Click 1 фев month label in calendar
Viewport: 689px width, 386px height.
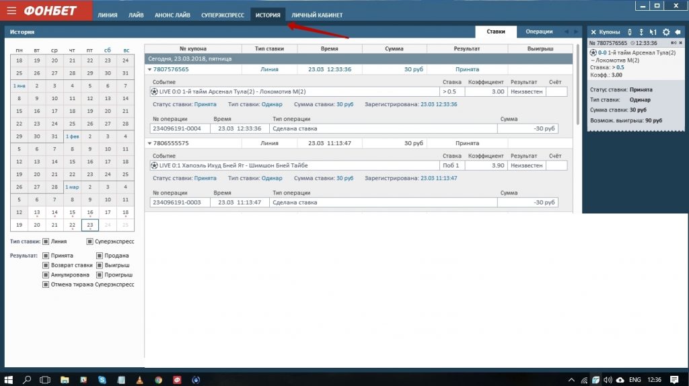[x=72, y=137]
